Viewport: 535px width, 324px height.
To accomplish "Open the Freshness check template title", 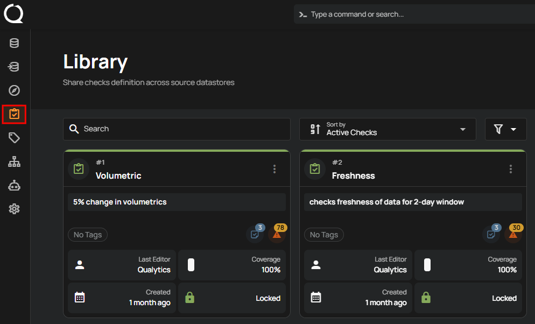I will click(353, 175).
